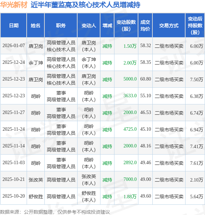
Task: Click the name 唐卫岗 in 2026-01-07 row
Action: 36,46
